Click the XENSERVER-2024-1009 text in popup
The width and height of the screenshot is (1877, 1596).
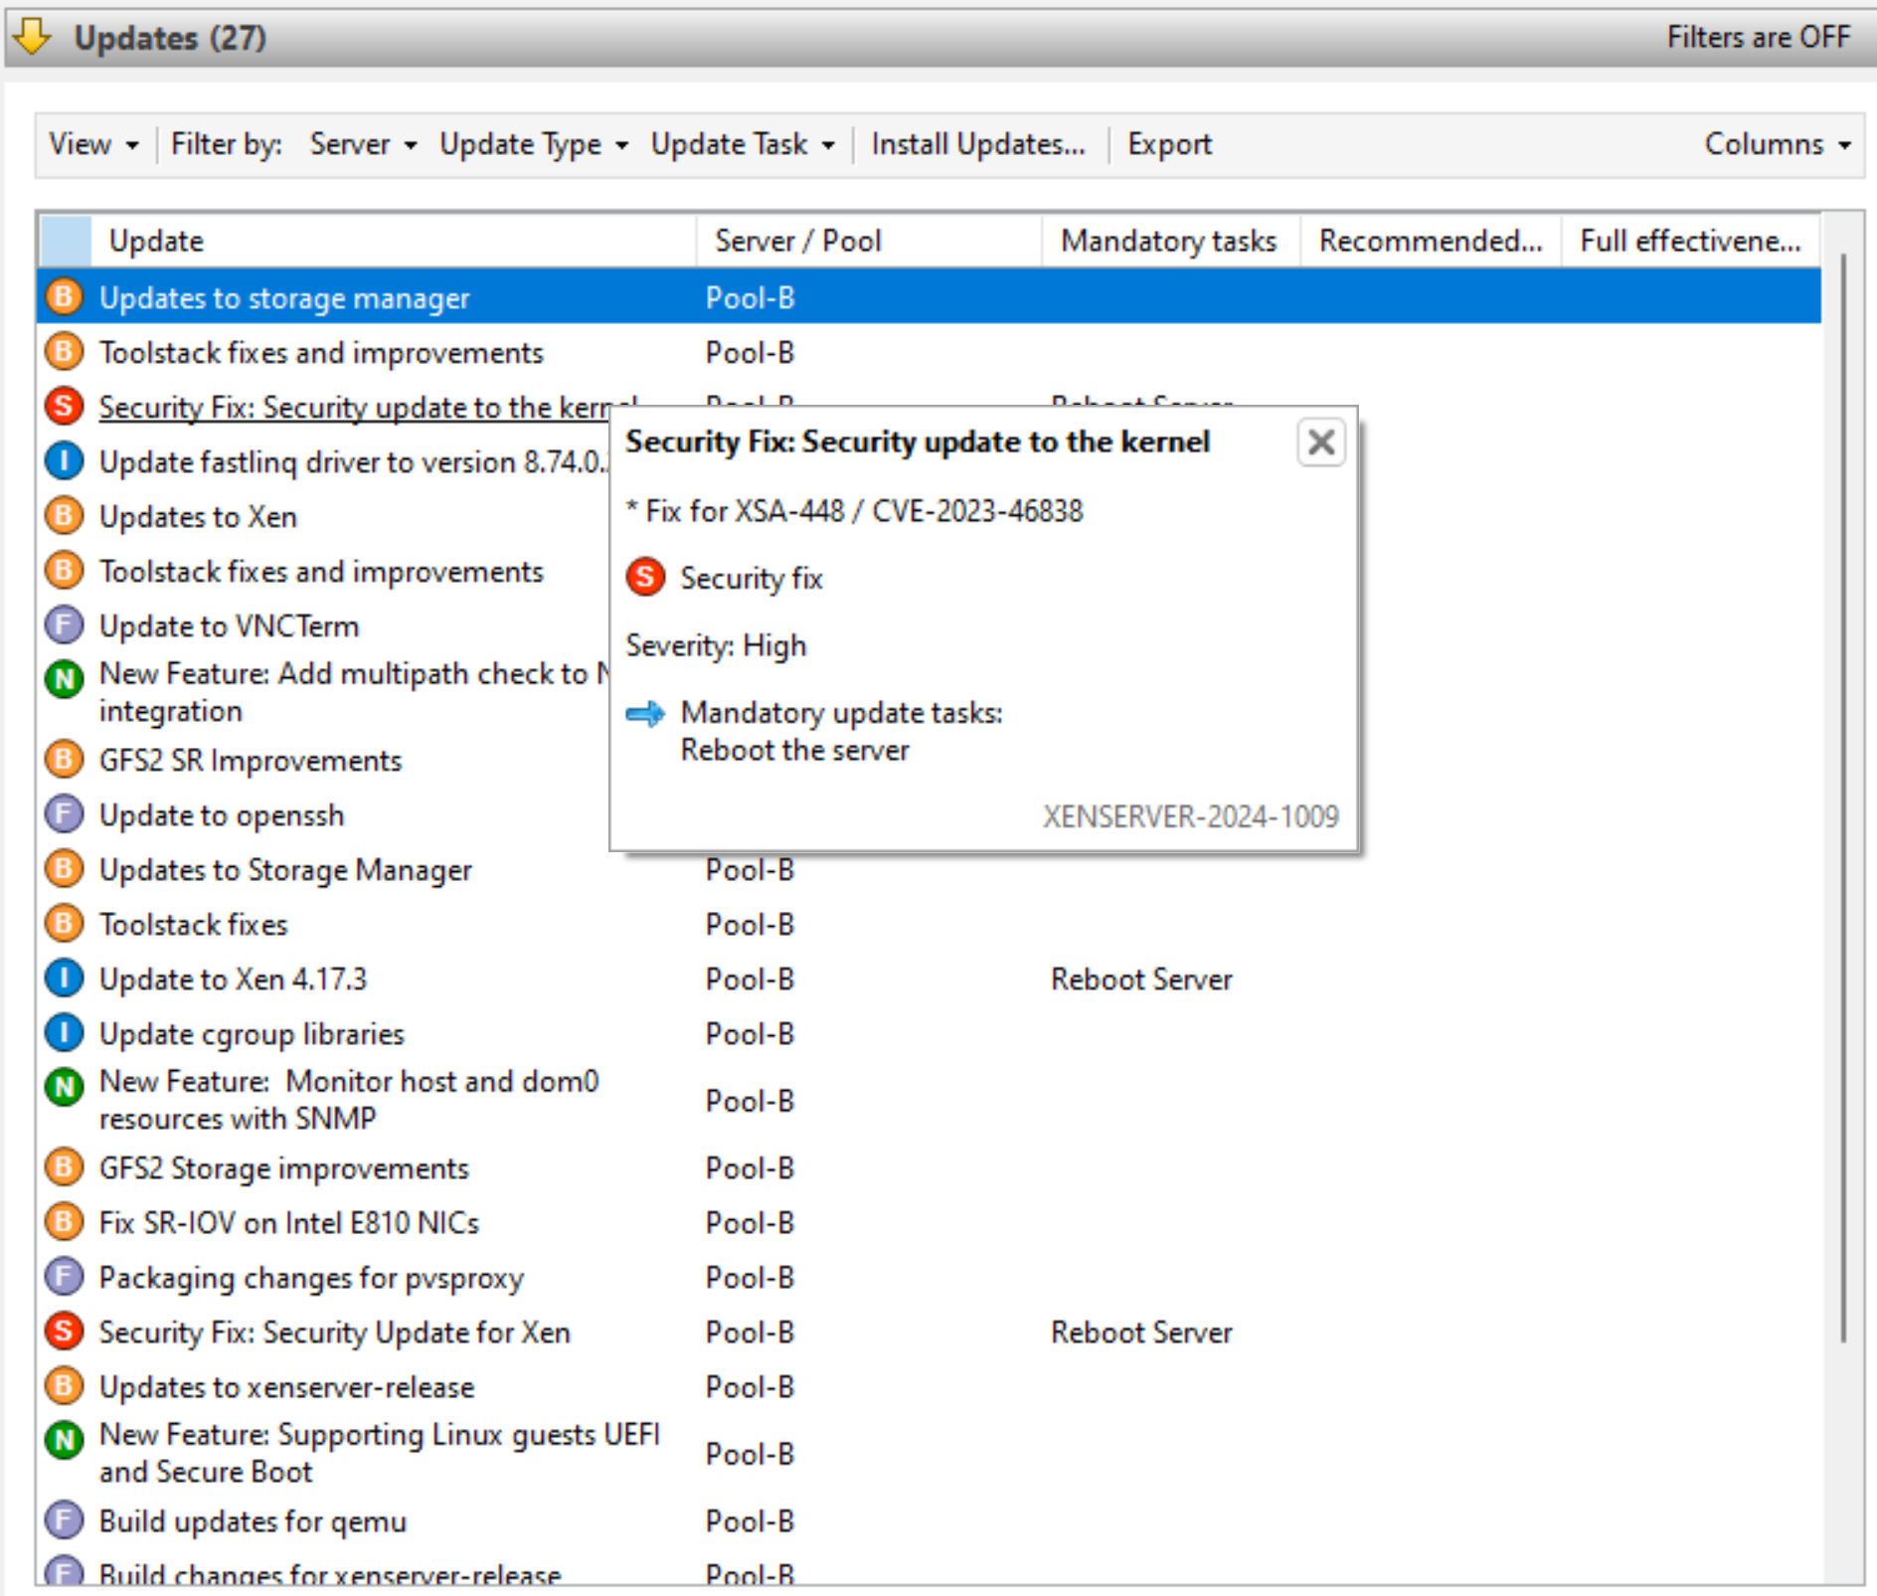click(x=1190, y=816)
